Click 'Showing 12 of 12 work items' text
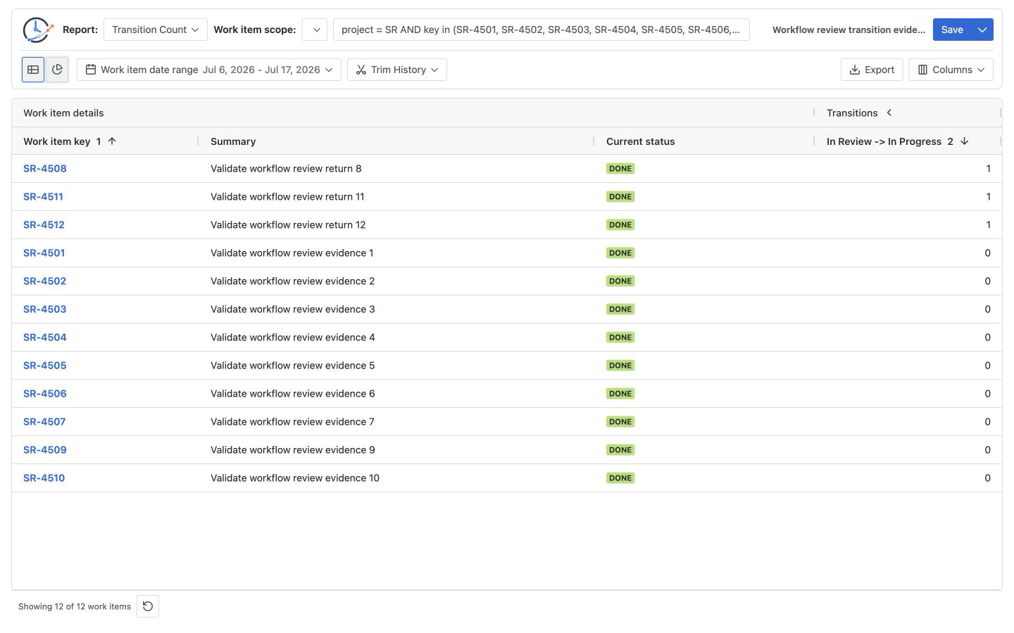The height and width of the screenshot is (633, 1014). [75, 606]
